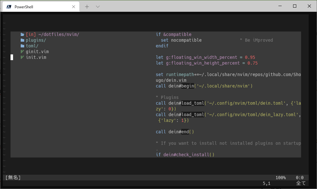This screenshot has width=317, height=189.
Task: Open the toml/ directory entry
Action: tap(32, 46)
